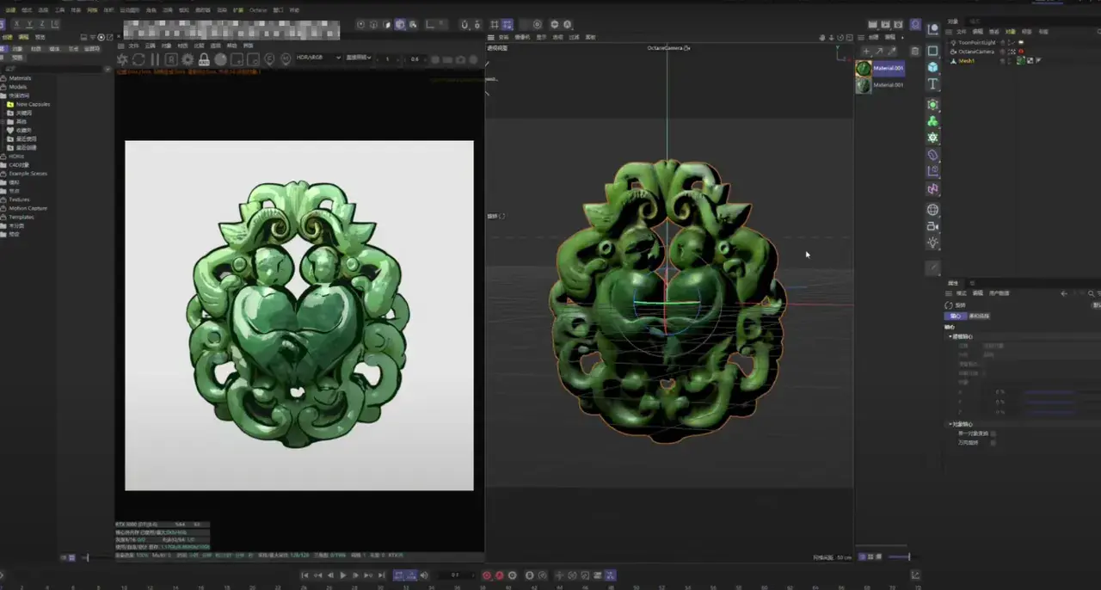Click the play button to start animation playback

point(343,575)
